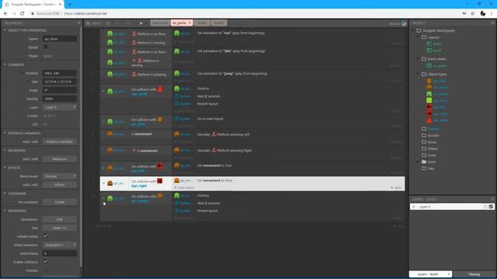Click the redo arrow in the toolbar
The width and height of the screenshot is (497, 279).
(128, 23)
